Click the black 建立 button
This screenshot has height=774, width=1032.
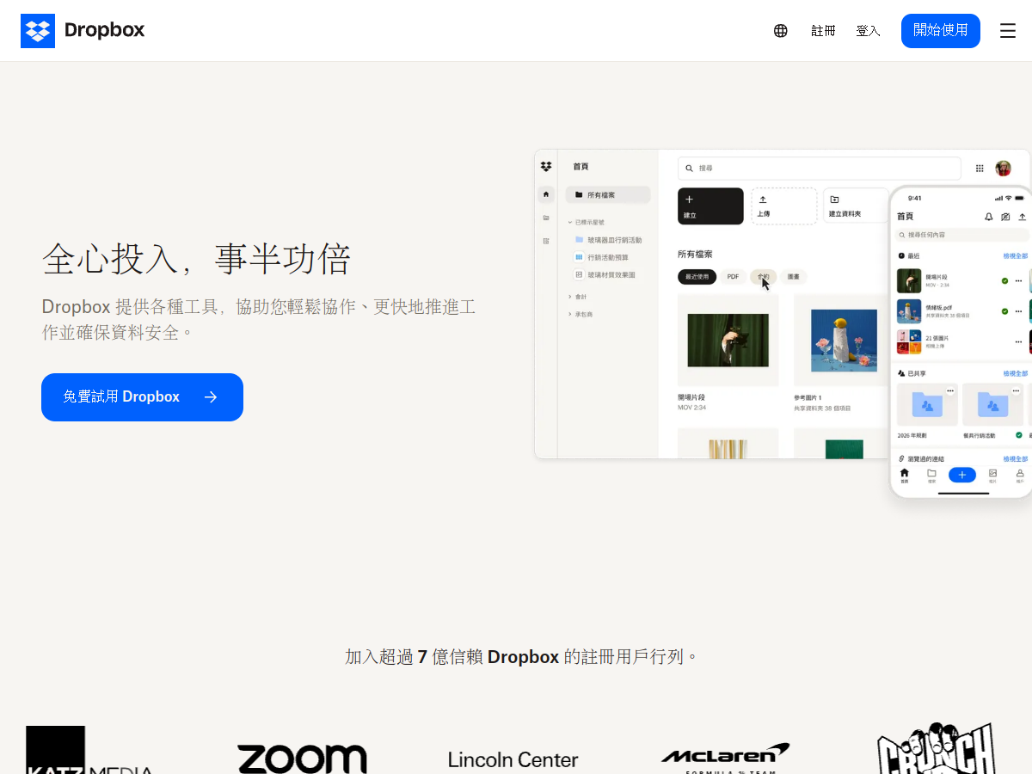coord(710,206)
